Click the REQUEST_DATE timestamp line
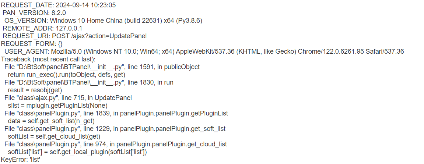This screenshot has height=164, width=424. (x=59, y=6)
